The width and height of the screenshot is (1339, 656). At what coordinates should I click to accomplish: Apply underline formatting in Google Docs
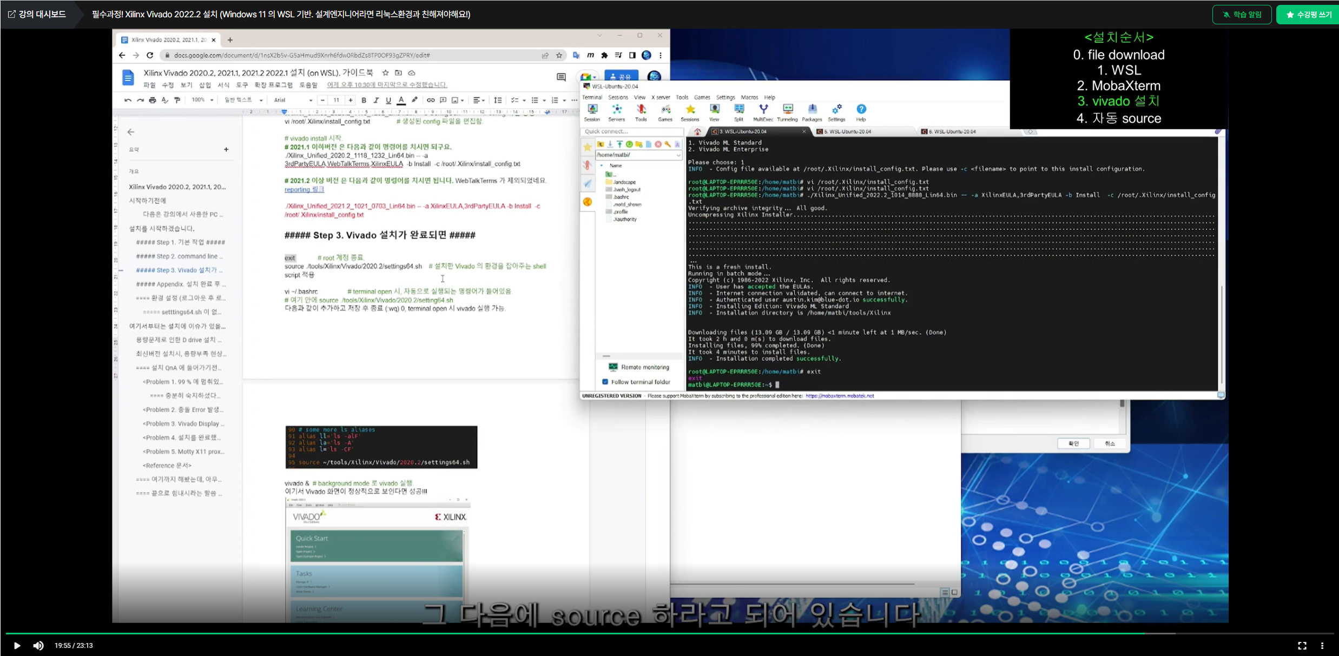coord(388,100)
